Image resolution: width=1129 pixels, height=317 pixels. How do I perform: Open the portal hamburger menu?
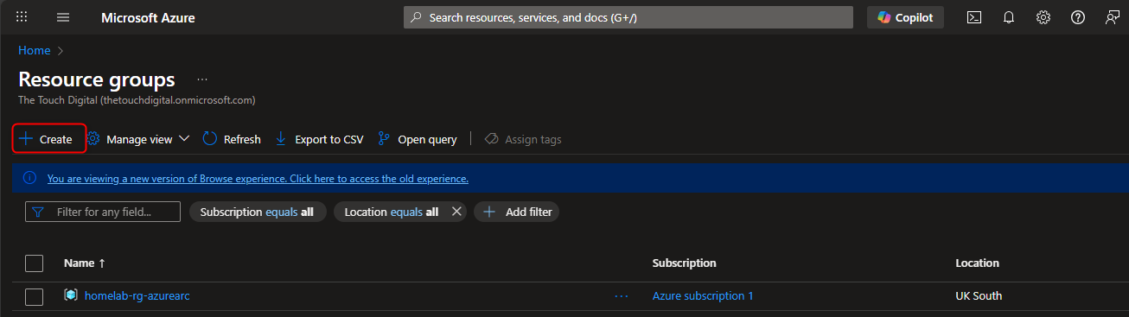[63, 17]
